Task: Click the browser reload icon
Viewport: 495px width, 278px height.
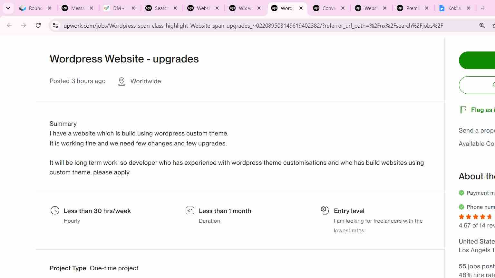Action: coord(38,25)
